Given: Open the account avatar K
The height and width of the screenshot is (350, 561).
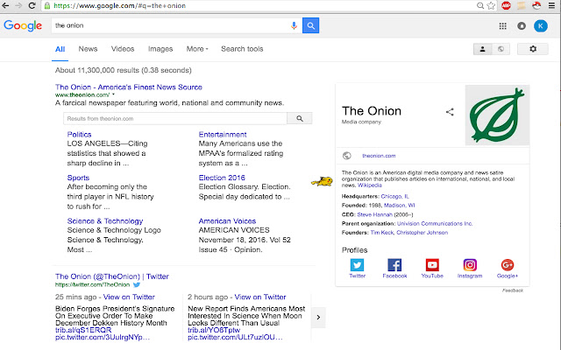Looking at the screenshot, I should click(x=541, y=25).
